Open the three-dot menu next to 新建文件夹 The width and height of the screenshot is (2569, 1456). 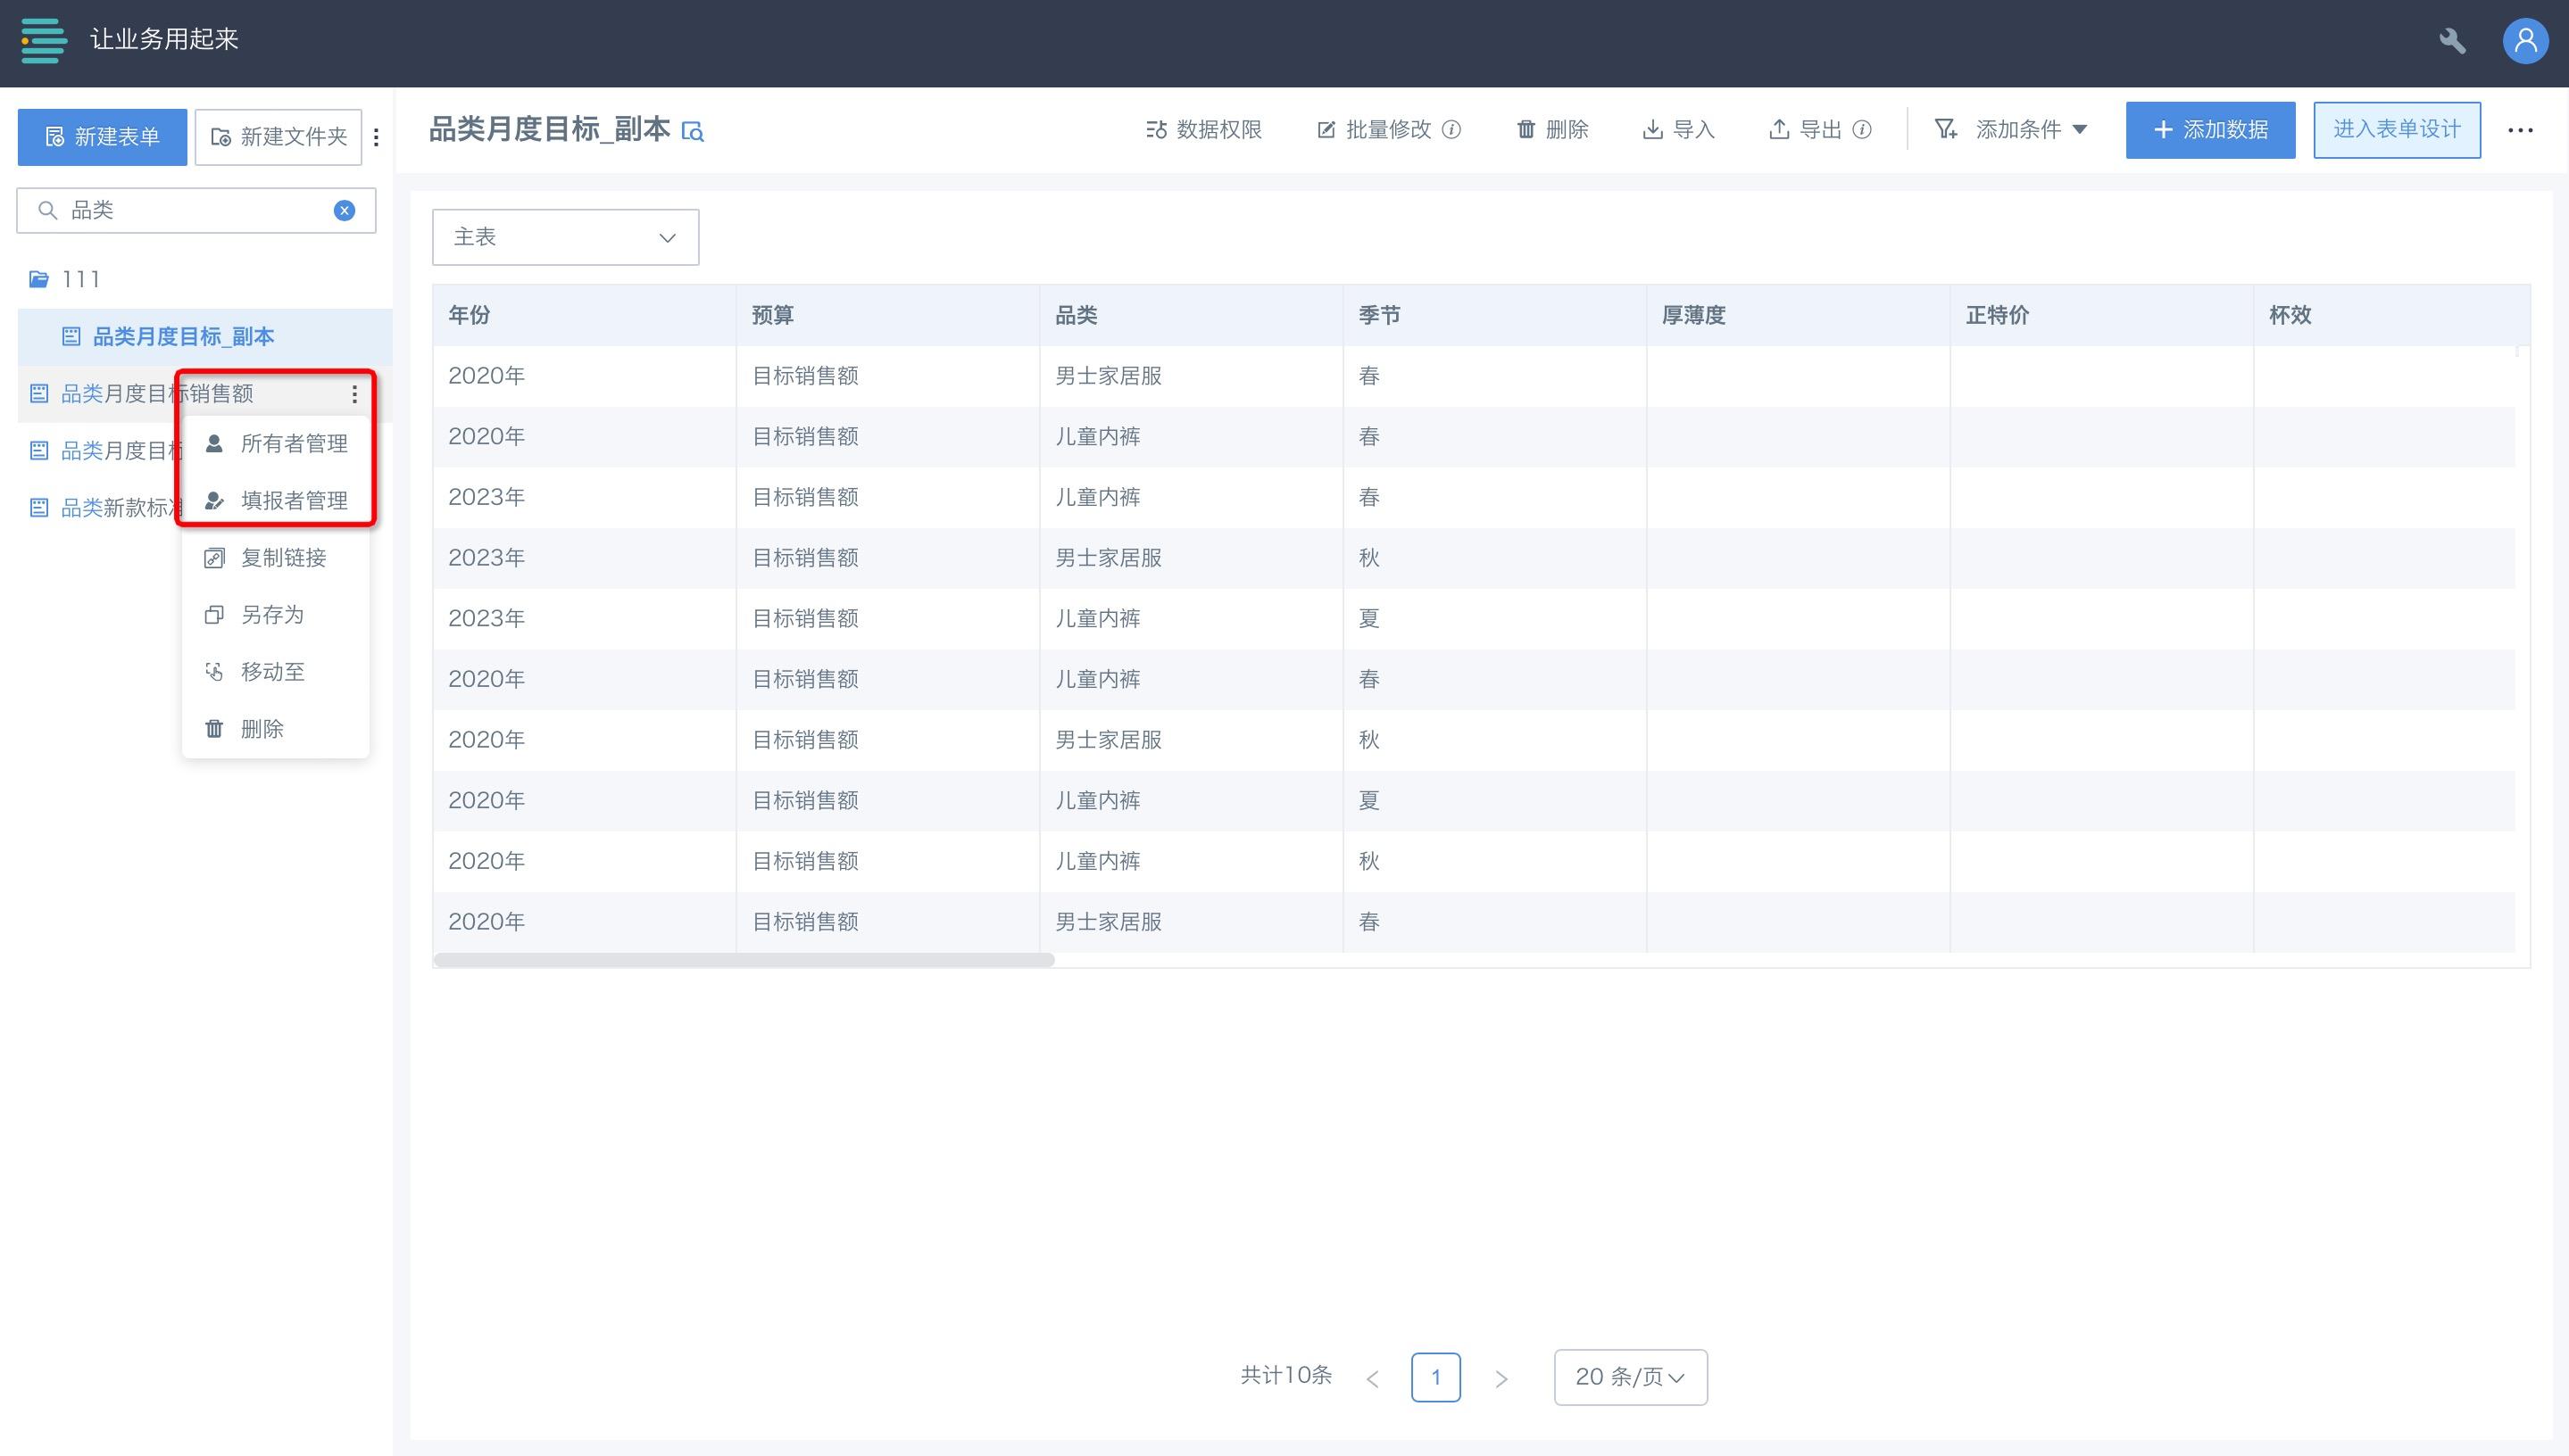point(376,137)
